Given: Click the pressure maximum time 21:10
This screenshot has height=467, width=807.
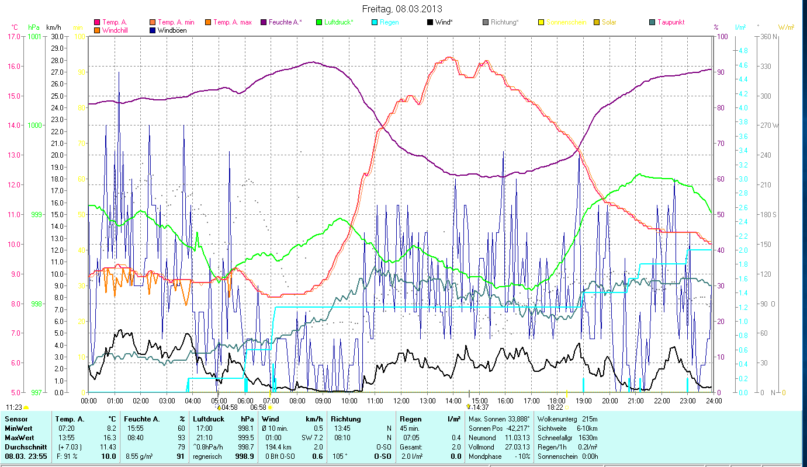Looking at the screenshot, I should point(205,438).
